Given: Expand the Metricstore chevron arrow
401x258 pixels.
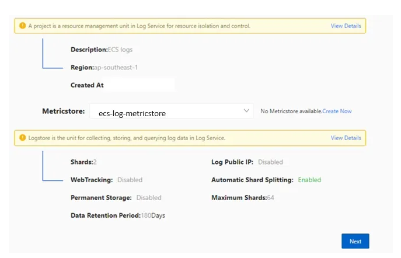Looking at the screenshot, I should (x=246, y=111).
